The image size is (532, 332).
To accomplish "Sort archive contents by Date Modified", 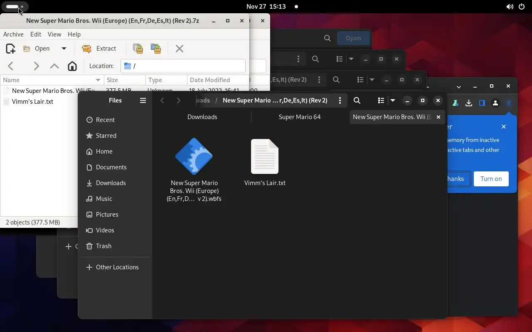I will 218,80.
